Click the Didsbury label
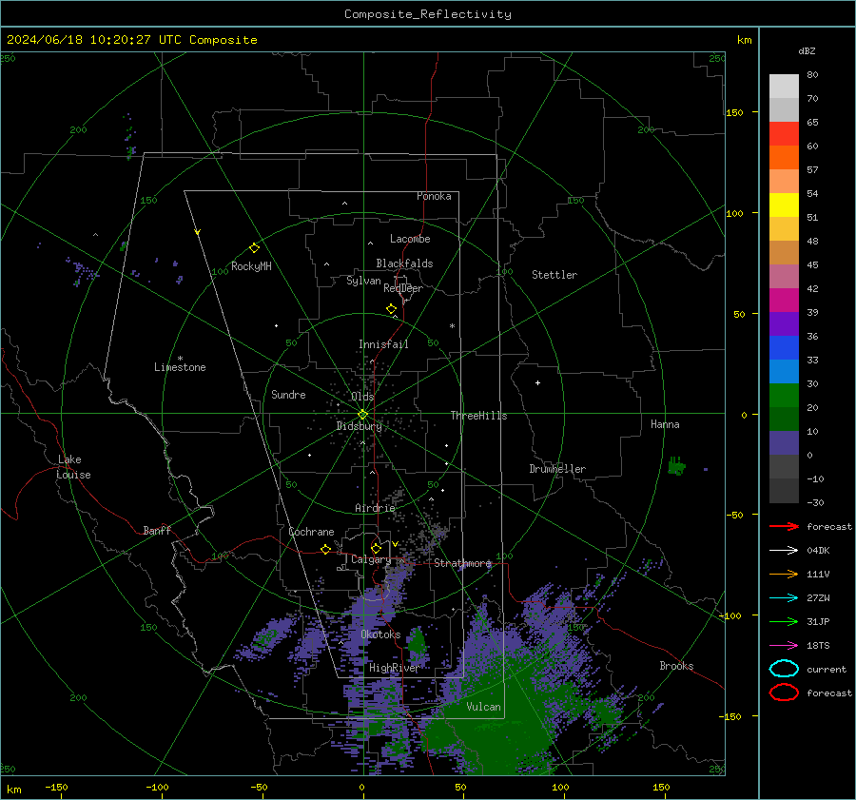This screenshot has width=856, height=800. tap(359, 426)
